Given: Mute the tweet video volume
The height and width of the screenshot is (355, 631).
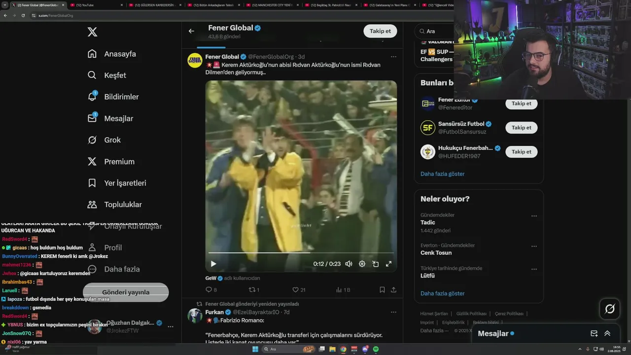Looking at the screenshot, I should (x=349, y=264).
